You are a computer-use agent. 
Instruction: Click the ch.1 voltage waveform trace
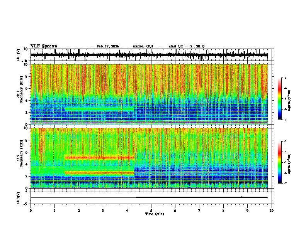click(x=149, y=55)
